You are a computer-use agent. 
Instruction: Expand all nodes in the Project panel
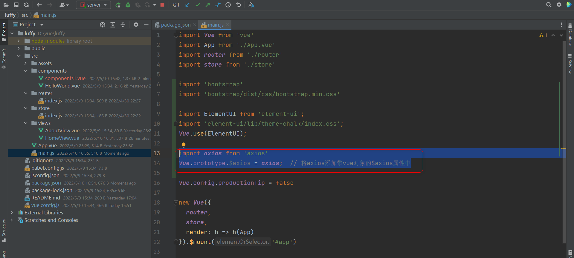113,25
